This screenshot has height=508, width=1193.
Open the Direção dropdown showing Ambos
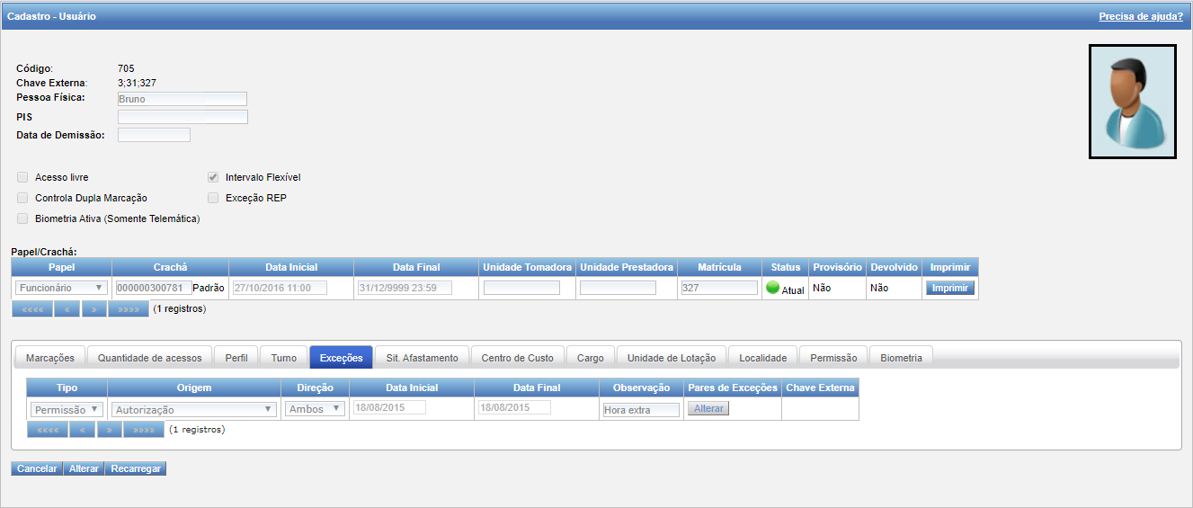[x=314, y=409]
